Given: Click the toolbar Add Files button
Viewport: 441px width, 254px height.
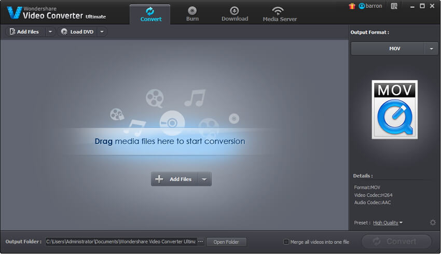Looking at the screenshot, I should coord(24,32).
